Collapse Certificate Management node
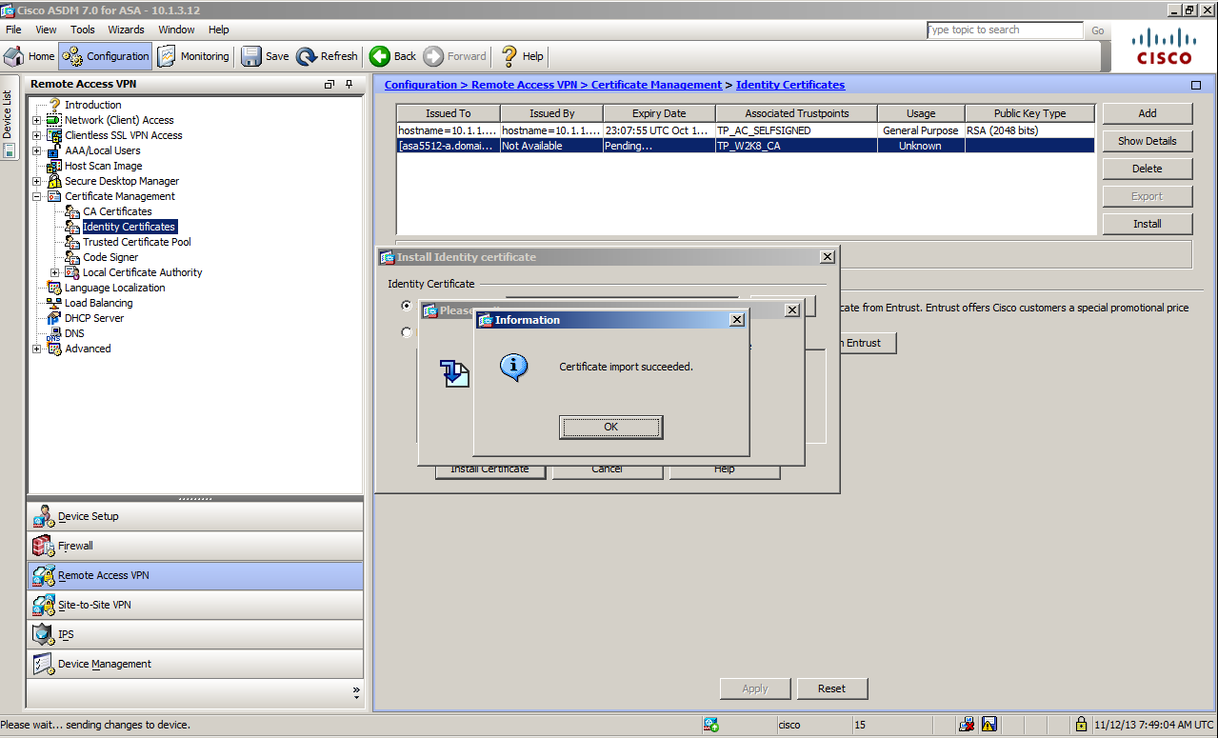Image resolution: width=1218 pixels, height=738 pixels. [x=37, y=196]
